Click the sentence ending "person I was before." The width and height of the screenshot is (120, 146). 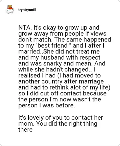click(46, 105)
